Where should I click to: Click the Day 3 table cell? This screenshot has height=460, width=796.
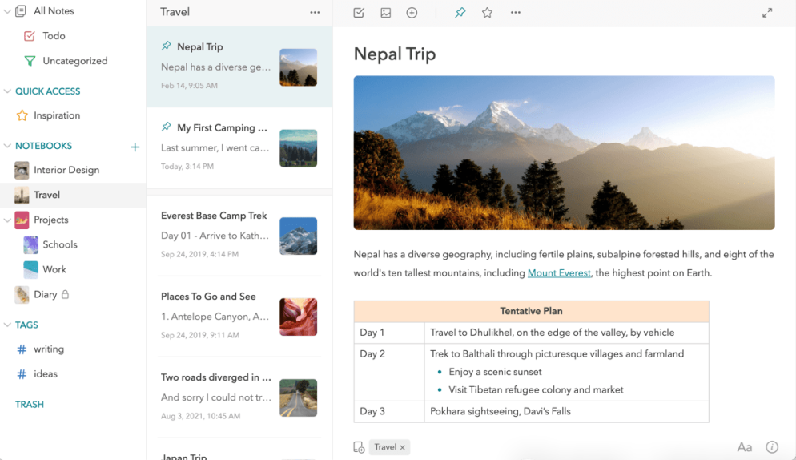coord(389,412)
